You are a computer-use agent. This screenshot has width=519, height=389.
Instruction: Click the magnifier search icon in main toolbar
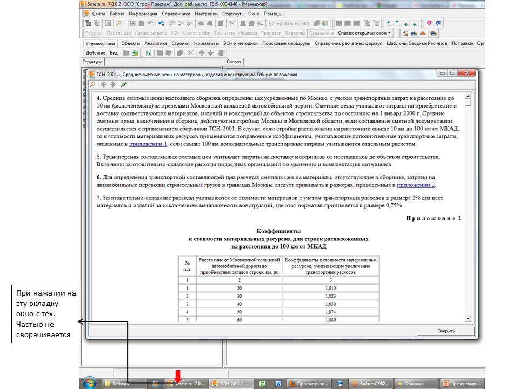click(x=118, y=23)
